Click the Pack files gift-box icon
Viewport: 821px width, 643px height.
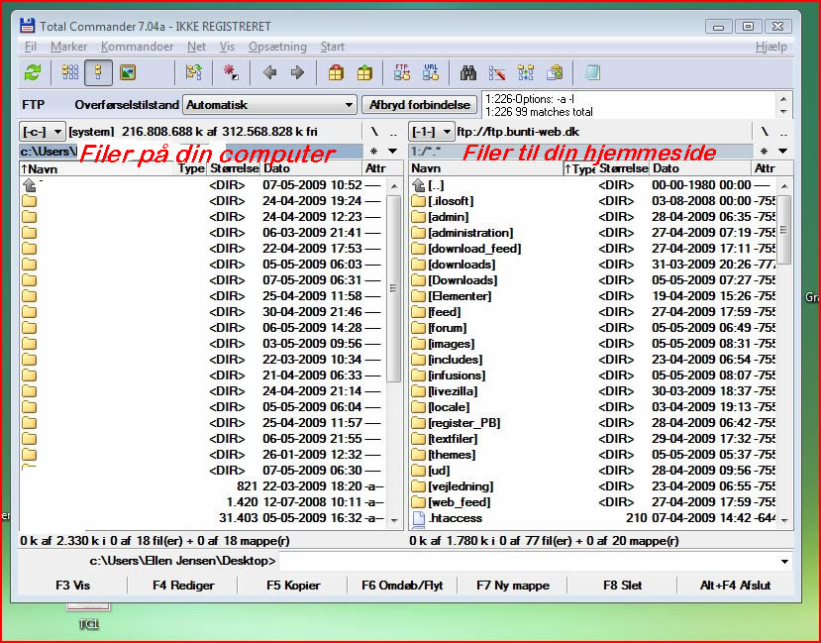[336, 72]
